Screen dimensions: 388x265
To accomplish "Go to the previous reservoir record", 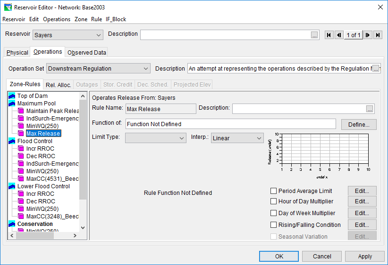I will [338, 35].
